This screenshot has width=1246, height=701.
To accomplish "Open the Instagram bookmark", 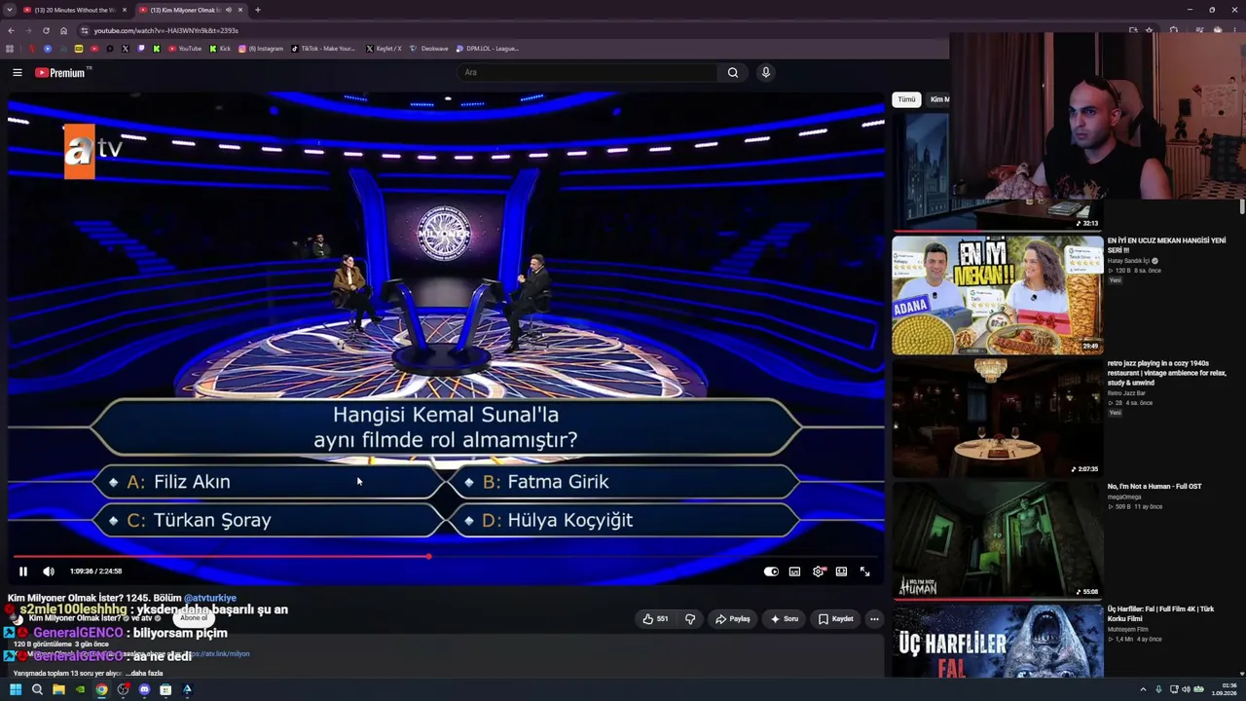I will click(x=261, y=49).
